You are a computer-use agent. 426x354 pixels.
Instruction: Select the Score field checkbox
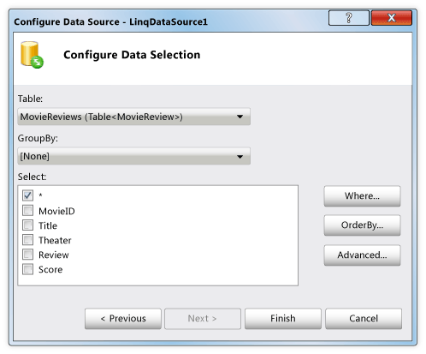coord(27,269)
